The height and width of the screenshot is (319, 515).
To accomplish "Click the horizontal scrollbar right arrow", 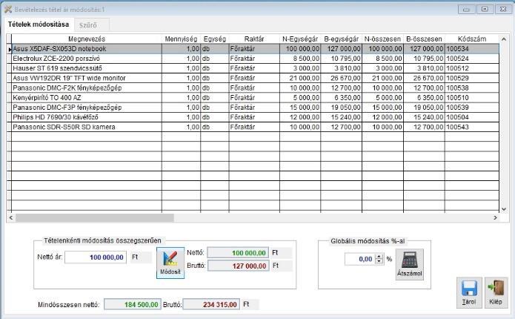I will click(495, 217).
